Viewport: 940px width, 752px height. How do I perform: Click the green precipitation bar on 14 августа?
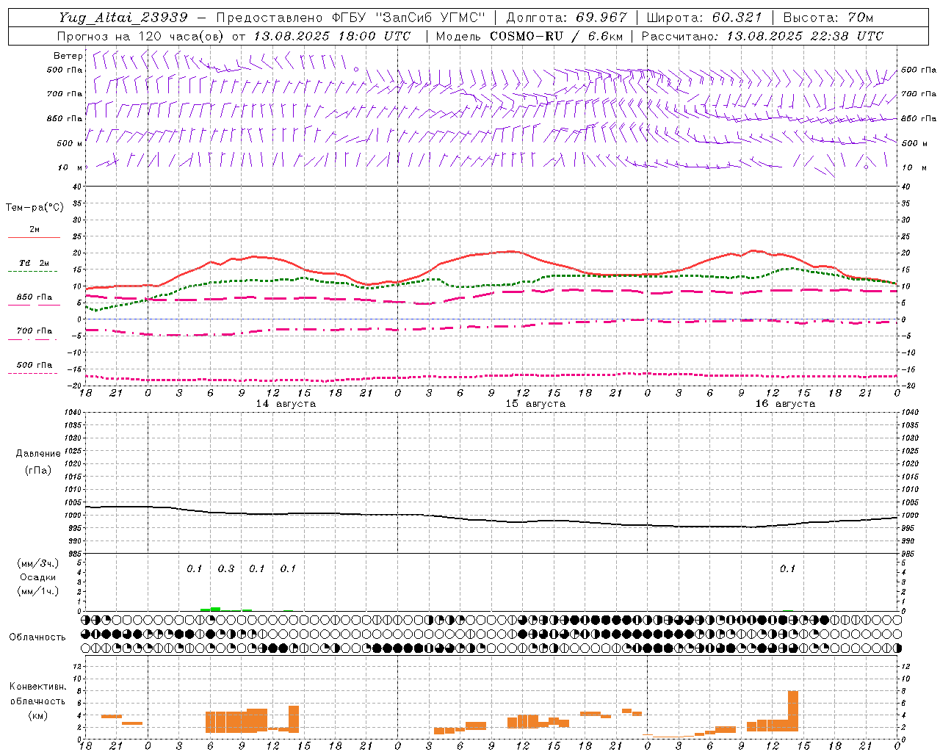[x=215, y=609]
